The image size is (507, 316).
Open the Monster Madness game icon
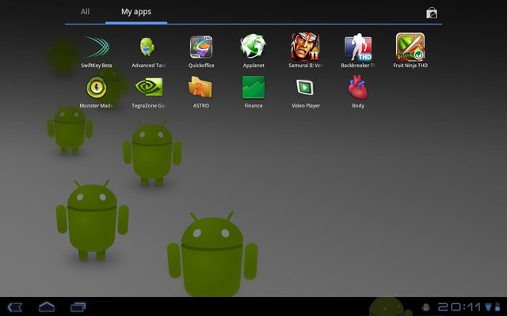pyautogui.click(x=97, y=87)
